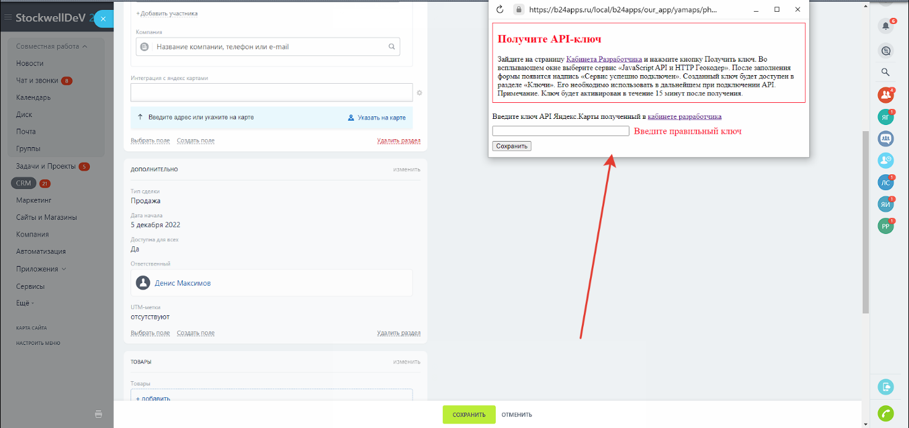Collapse the Совместная работа section

point(52,46)
